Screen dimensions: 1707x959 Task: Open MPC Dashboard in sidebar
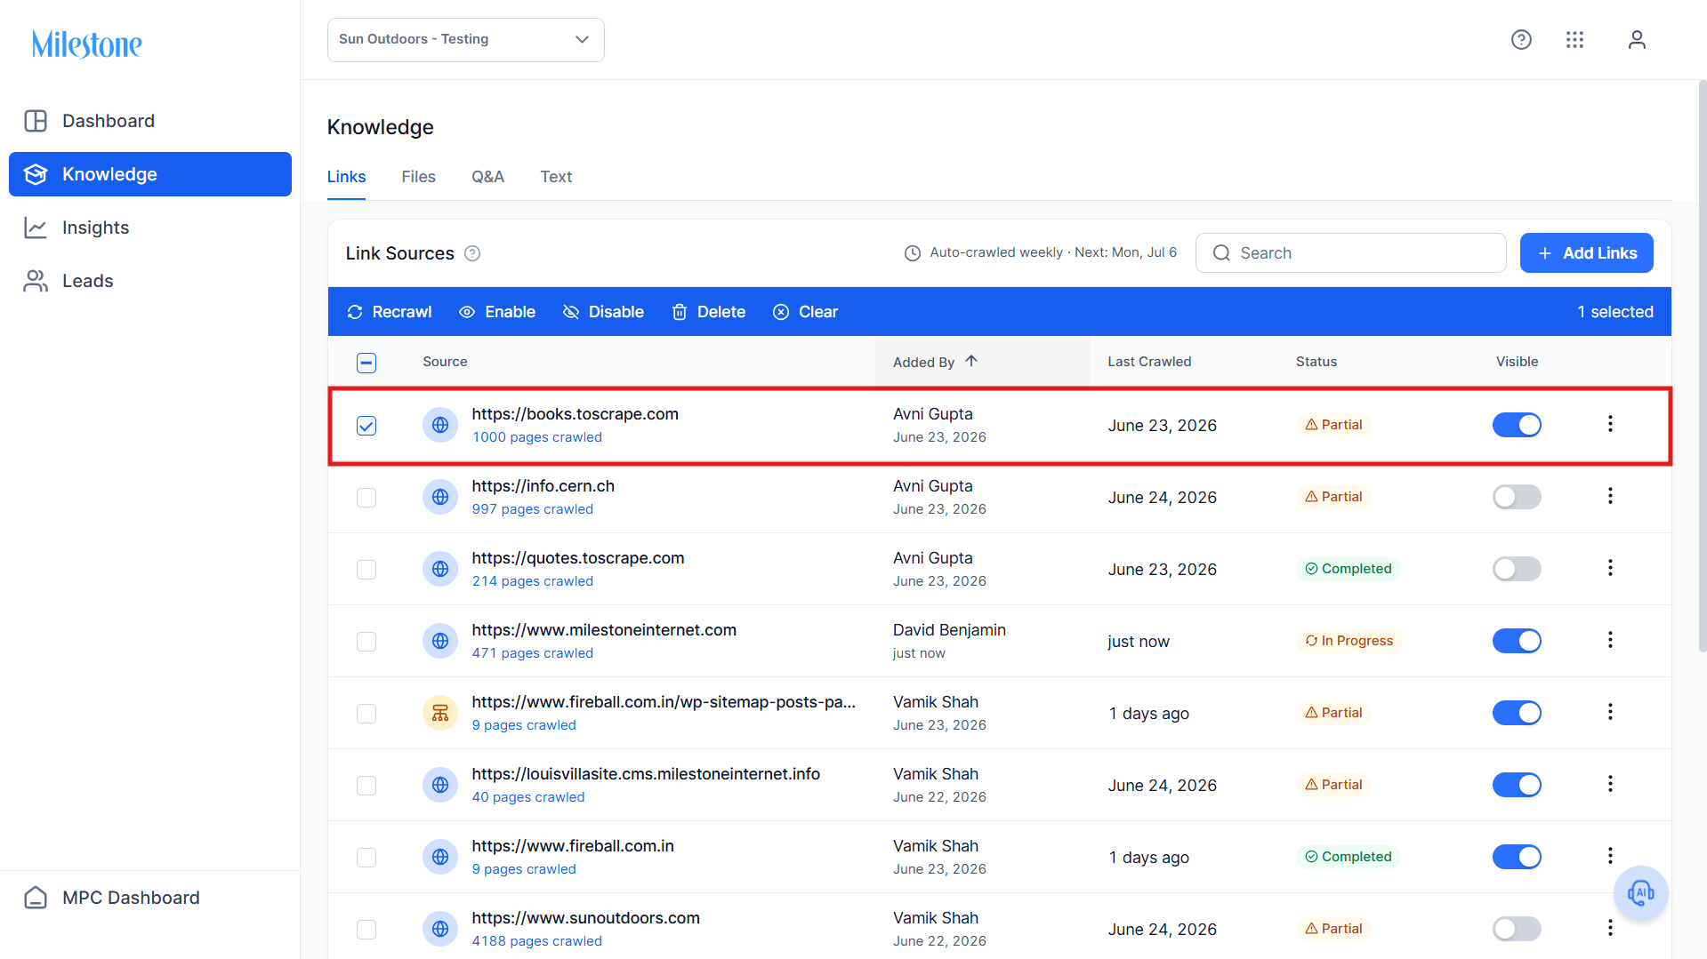pyautogui.click(x=150, y=898)
